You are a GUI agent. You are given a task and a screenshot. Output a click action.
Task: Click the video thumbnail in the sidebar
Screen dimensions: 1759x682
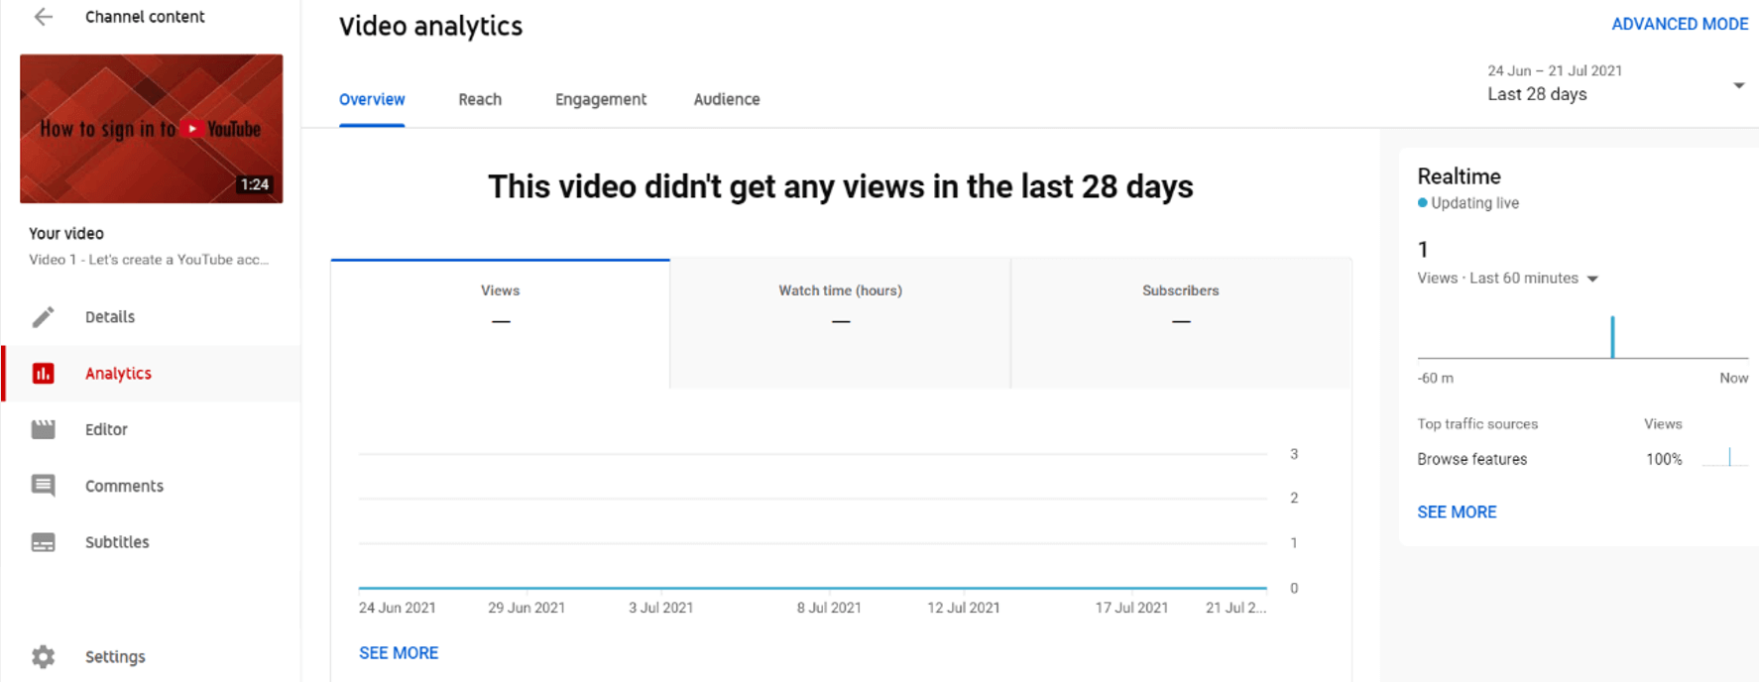(152, 129)
